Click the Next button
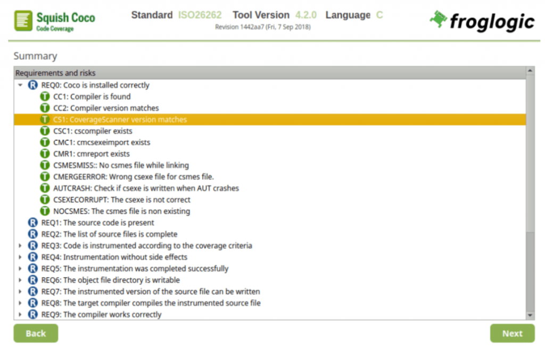The width and height of the screenshot is (545, 351). click(512, 333)
